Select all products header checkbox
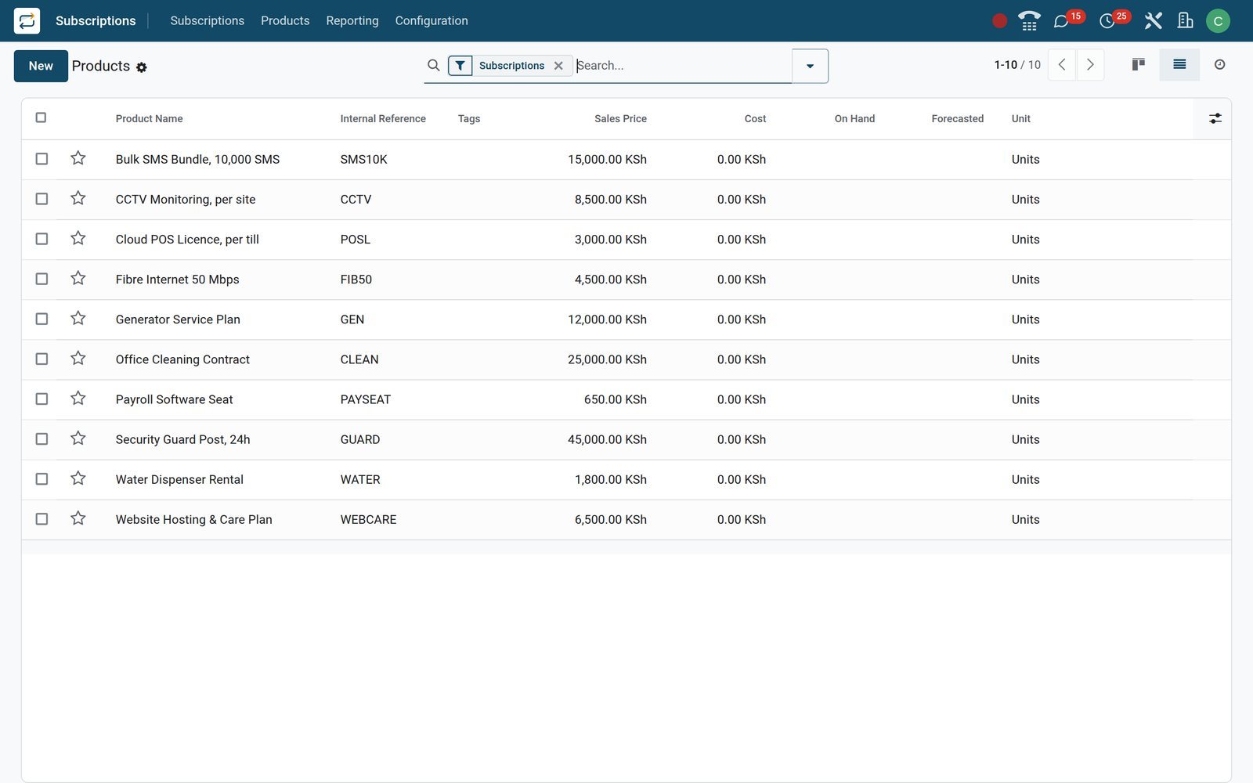The width and height of the screenshot is (1253, 783). coord(41,117)
